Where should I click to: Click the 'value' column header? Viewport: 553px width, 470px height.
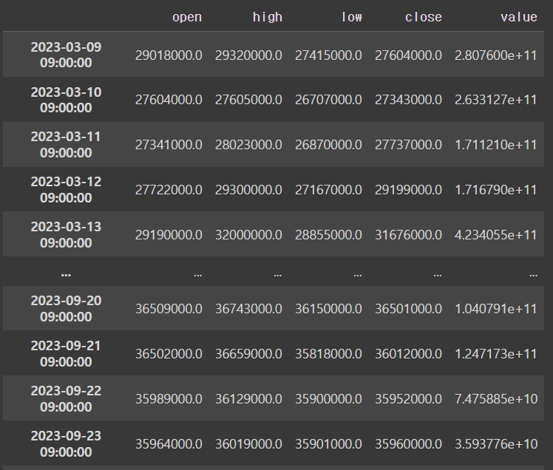tap(519, 17)
